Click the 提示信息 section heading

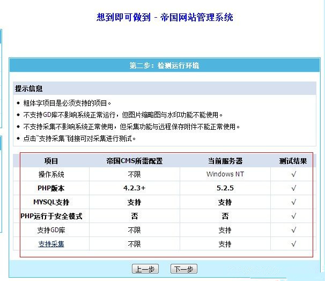coord(29,88)
